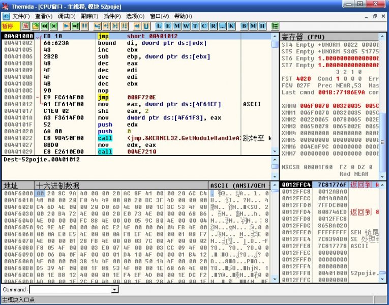Restart the program with the rewind icon
Image resolution: width=389 pixels, height=305 pixels.
[45, 26]
